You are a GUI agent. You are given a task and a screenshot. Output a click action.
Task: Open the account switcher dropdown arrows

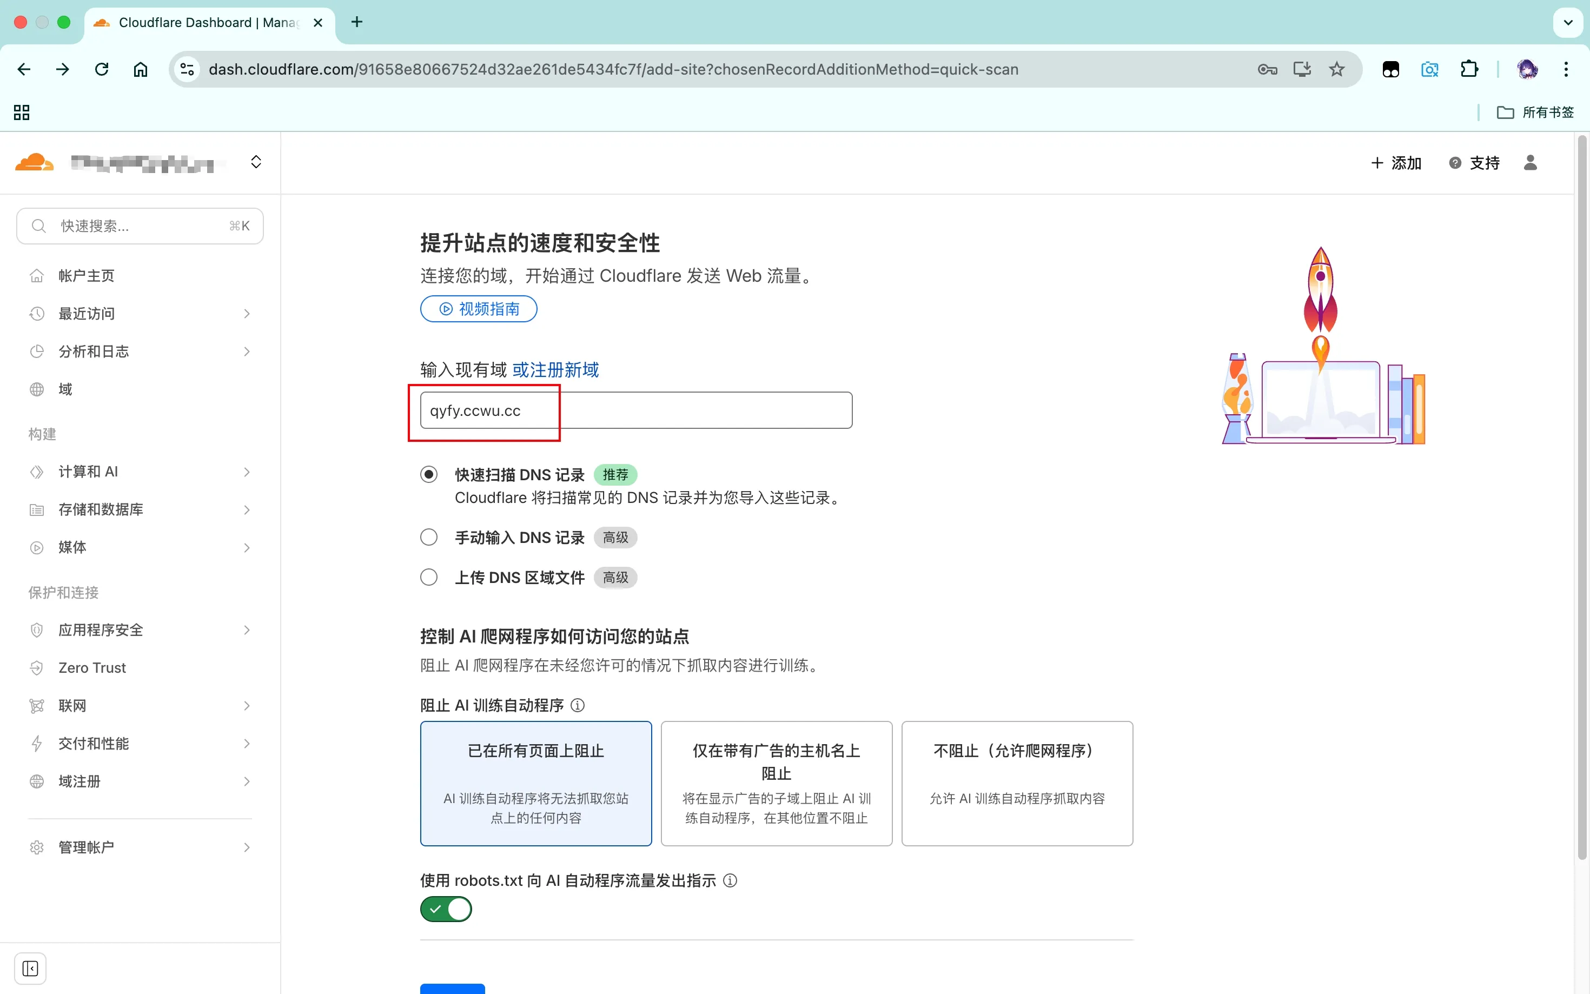pyautogui.click(x=256, y=162)
